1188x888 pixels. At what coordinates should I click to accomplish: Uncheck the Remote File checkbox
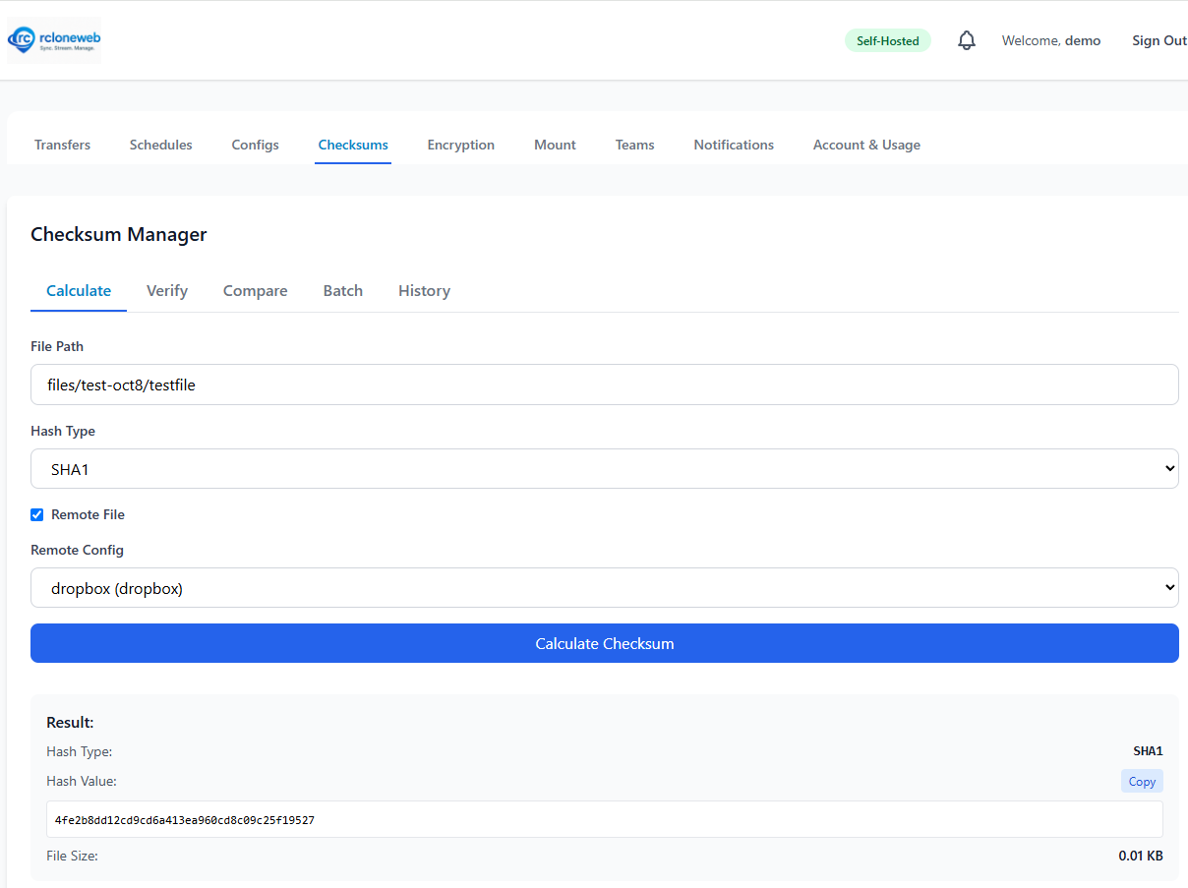tap(37, 514)
